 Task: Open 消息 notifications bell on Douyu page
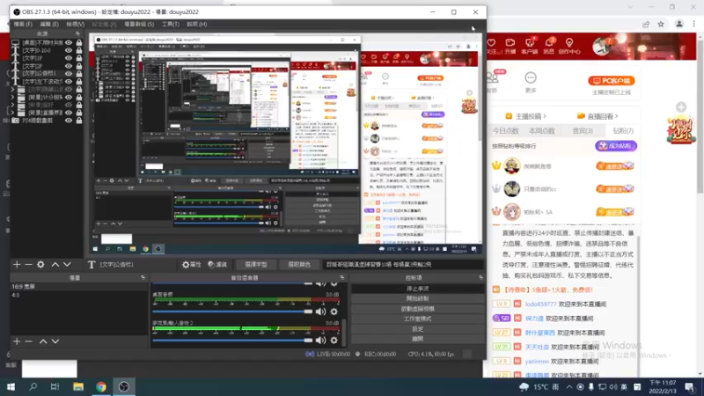549,46
